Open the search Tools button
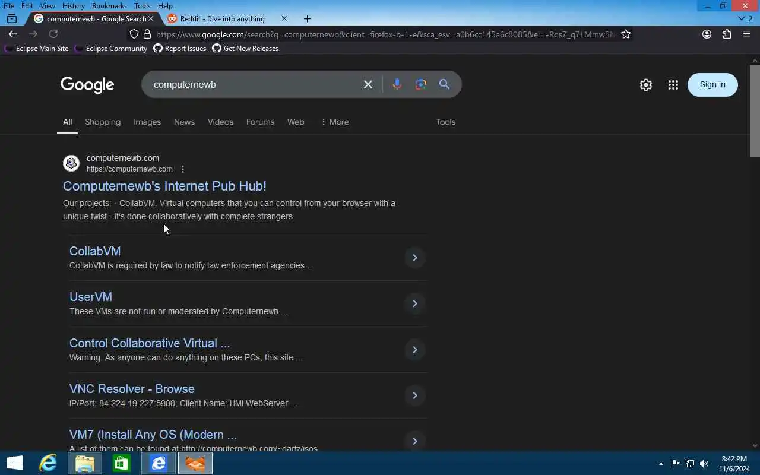The height and width of the screenshot is (475, 760). (x=445, y=122)
